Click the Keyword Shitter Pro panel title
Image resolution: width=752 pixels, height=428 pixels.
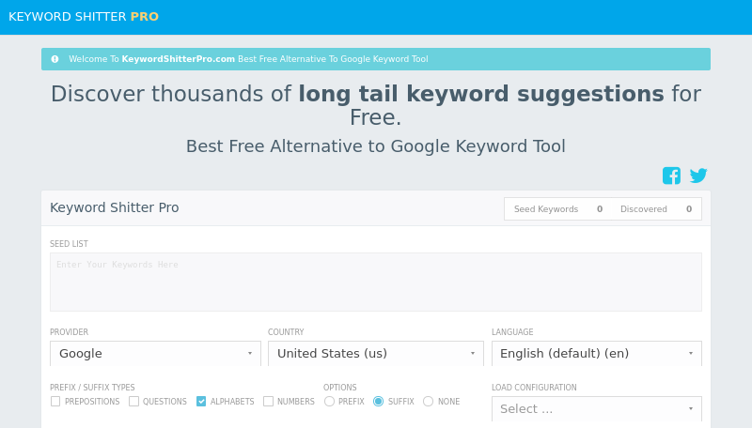(x=114, y=207)
